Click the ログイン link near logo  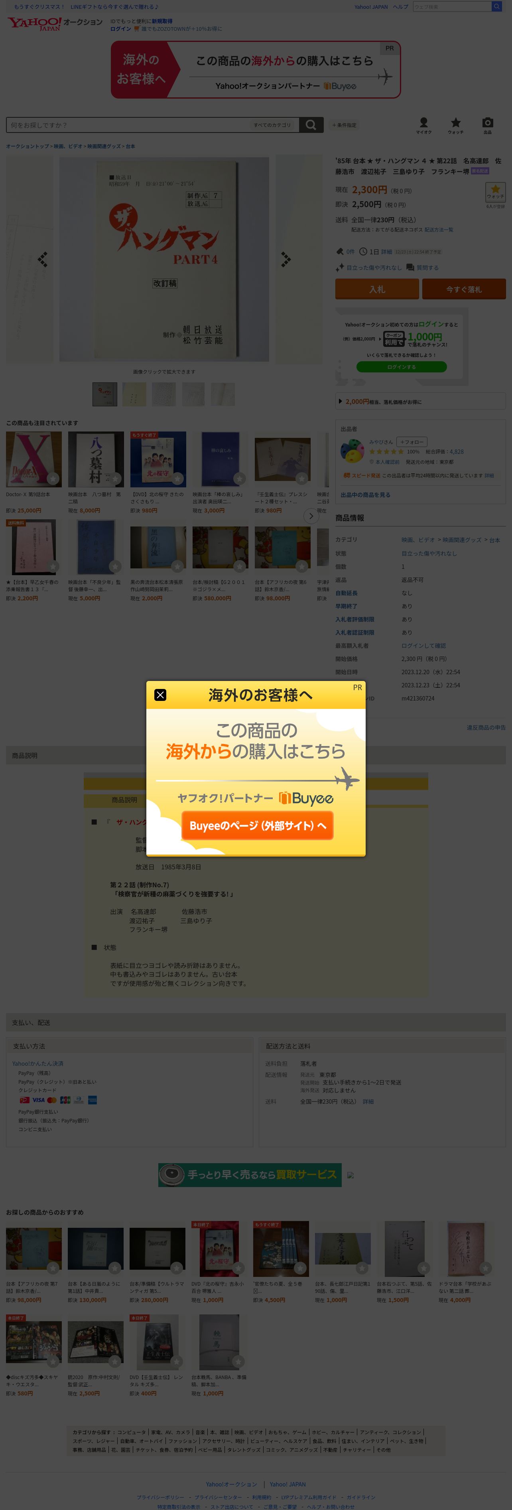tap(121, 29)
